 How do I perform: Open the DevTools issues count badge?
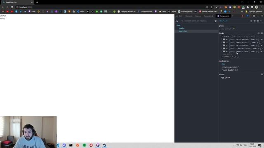click(248, 16)
